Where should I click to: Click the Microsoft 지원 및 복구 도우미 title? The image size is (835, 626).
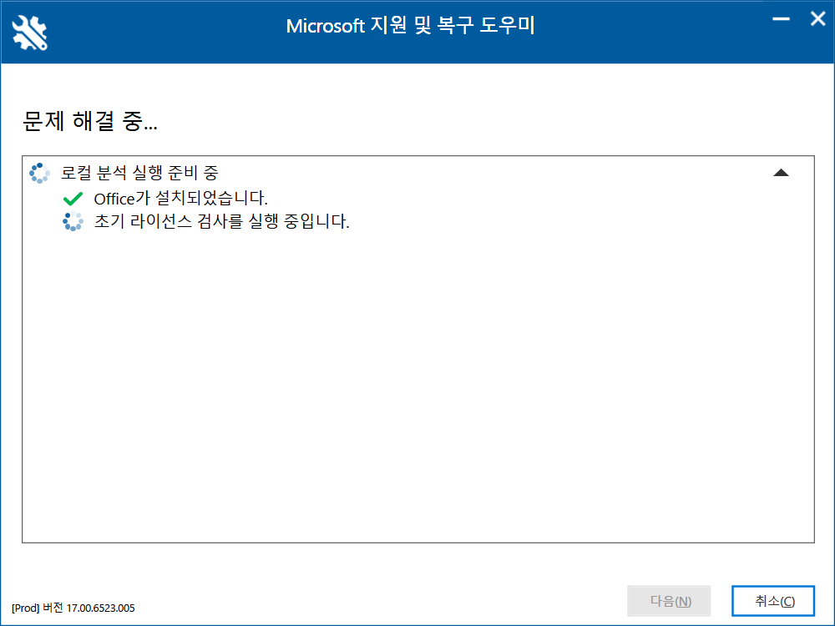(x=410, y=26)
